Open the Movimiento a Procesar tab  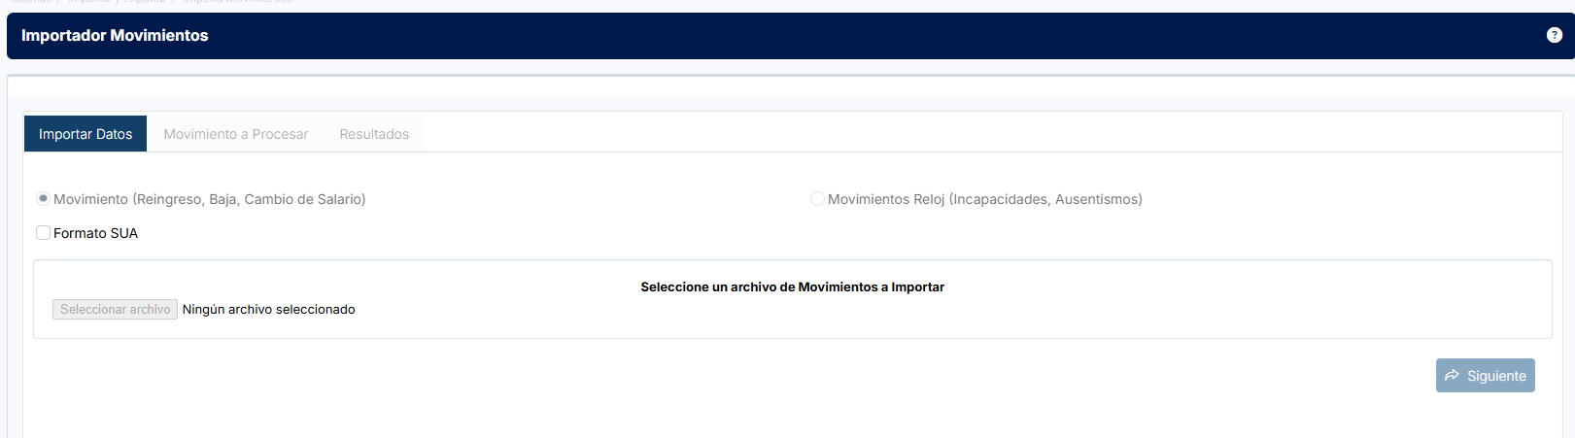(235, 134)
